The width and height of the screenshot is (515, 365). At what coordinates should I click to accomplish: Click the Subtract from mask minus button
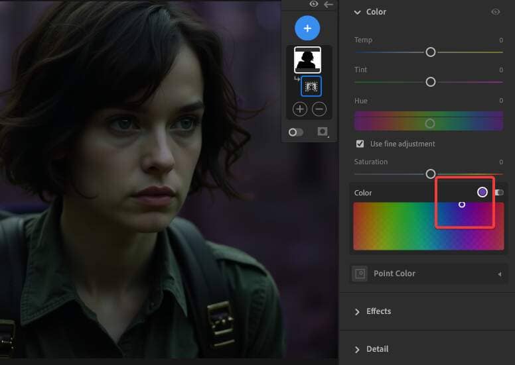319,109
